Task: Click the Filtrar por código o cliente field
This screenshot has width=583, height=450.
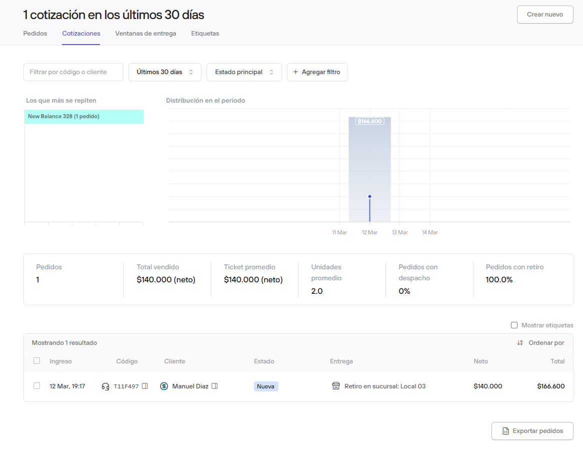Action: [x=73, y=72]
